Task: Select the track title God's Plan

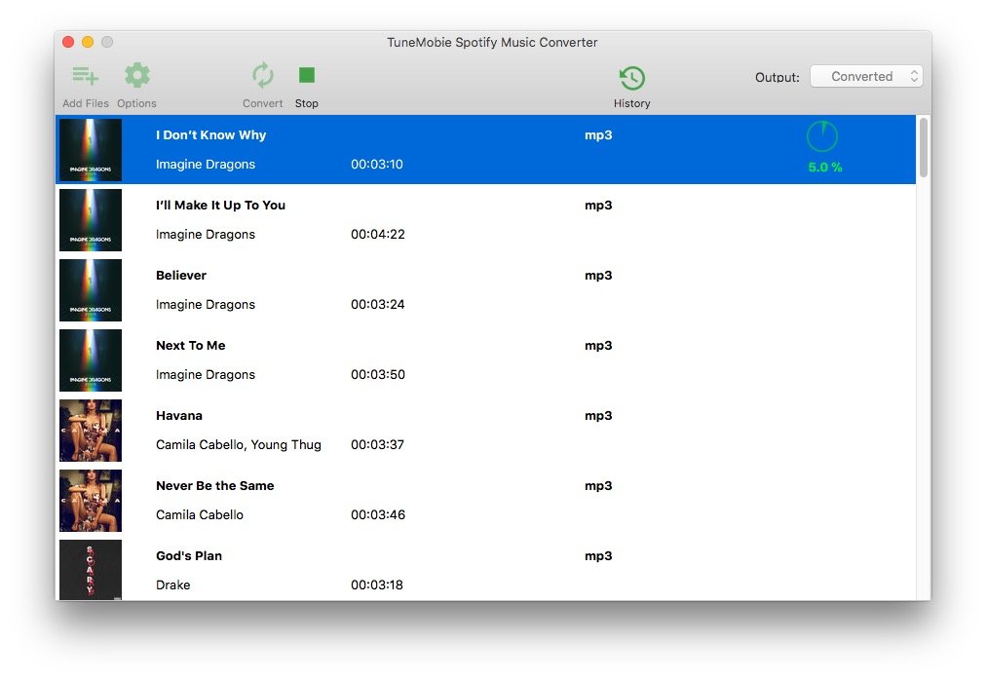Action: [189, 556]
